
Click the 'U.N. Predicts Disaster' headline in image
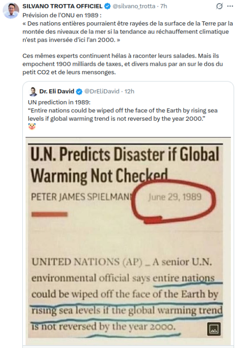tap(125, 165)
